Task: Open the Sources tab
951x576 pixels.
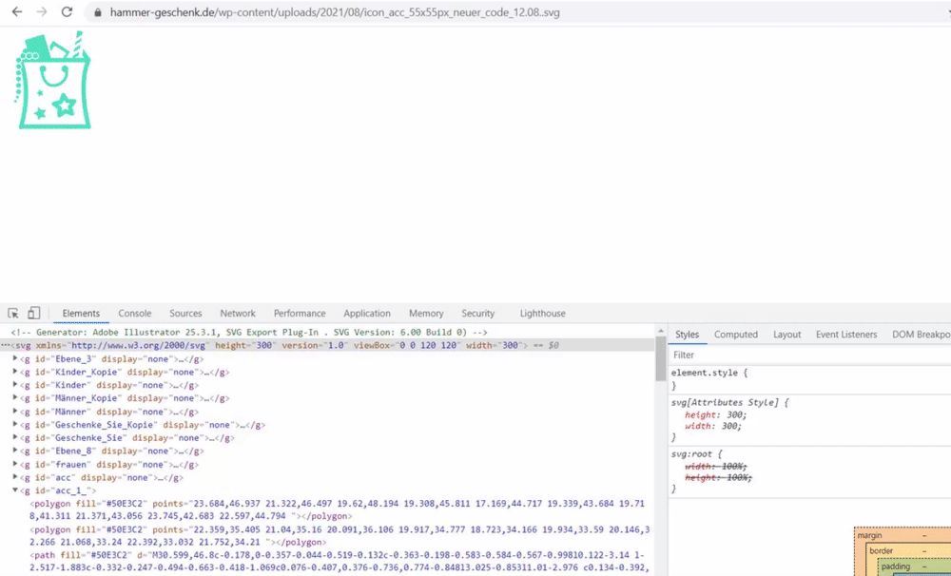Action: 185,314
